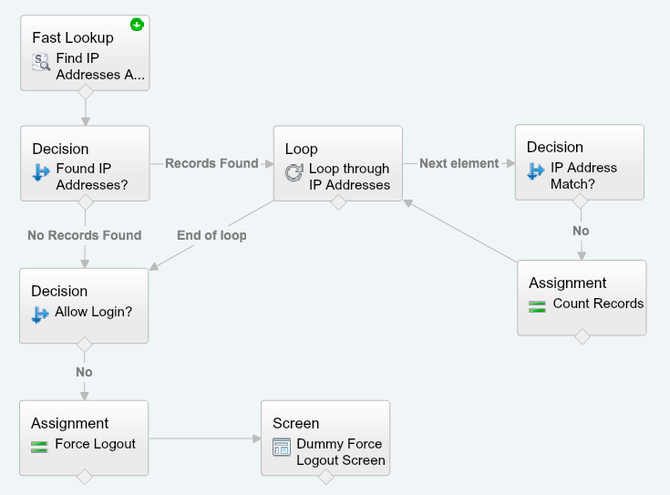
Task: Click the Dummy Force Logout Screen icon
Action: (x=282, y=447)
